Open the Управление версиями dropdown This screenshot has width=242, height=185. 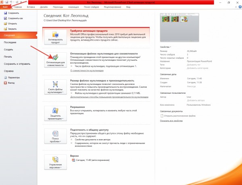tap(55, 162)
